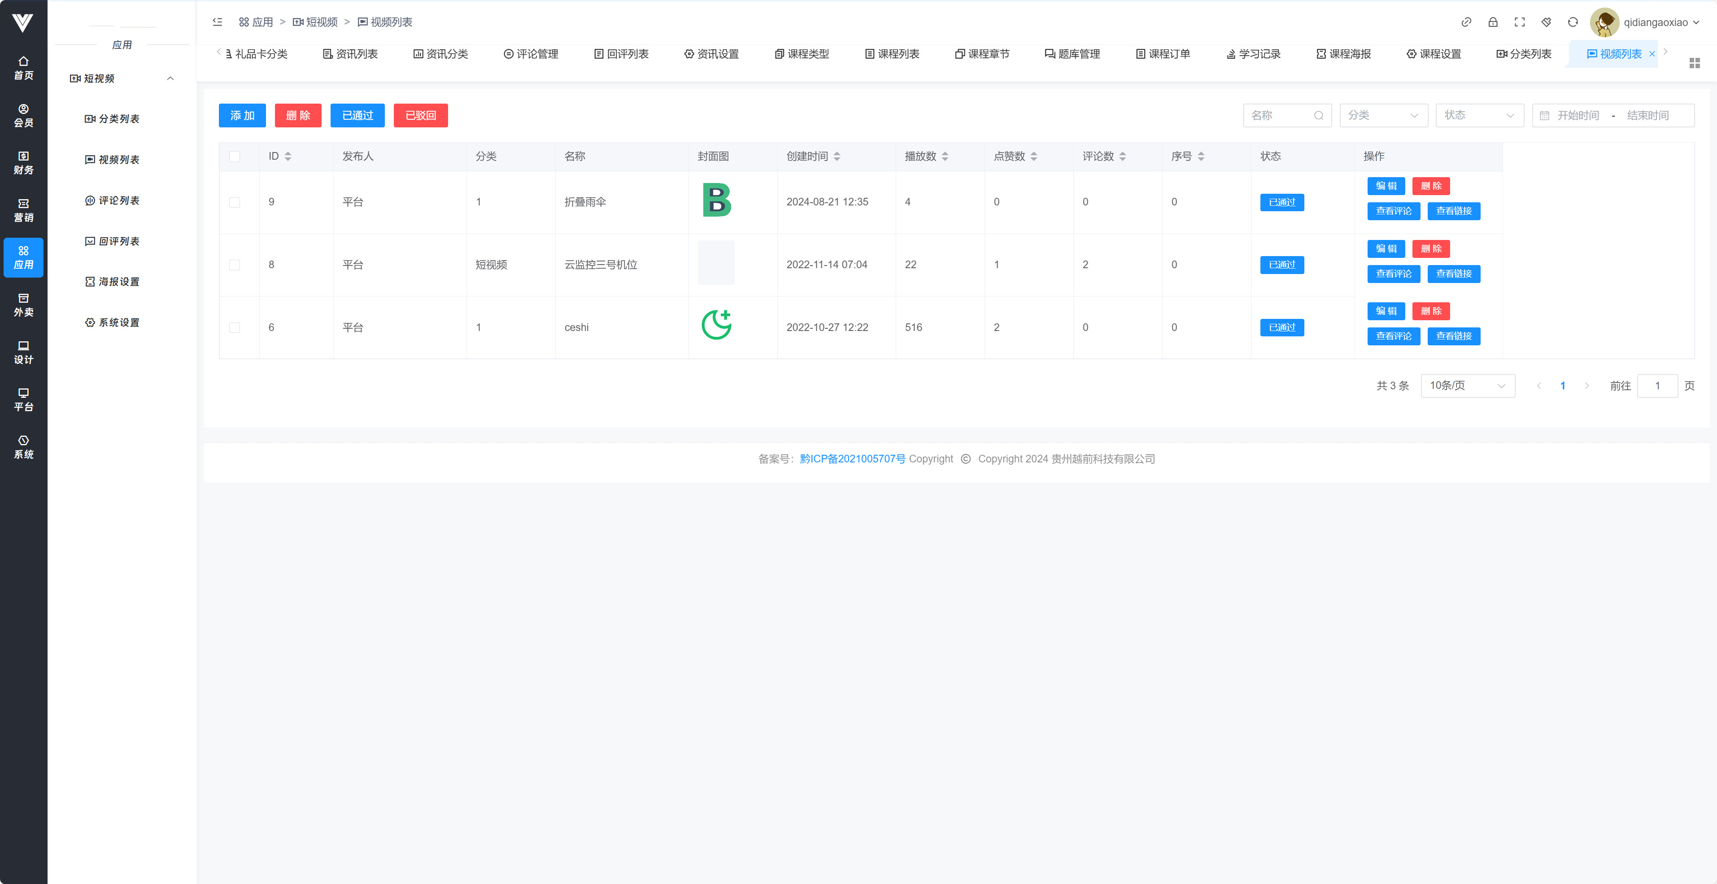Click the link icon in header

1466,22
